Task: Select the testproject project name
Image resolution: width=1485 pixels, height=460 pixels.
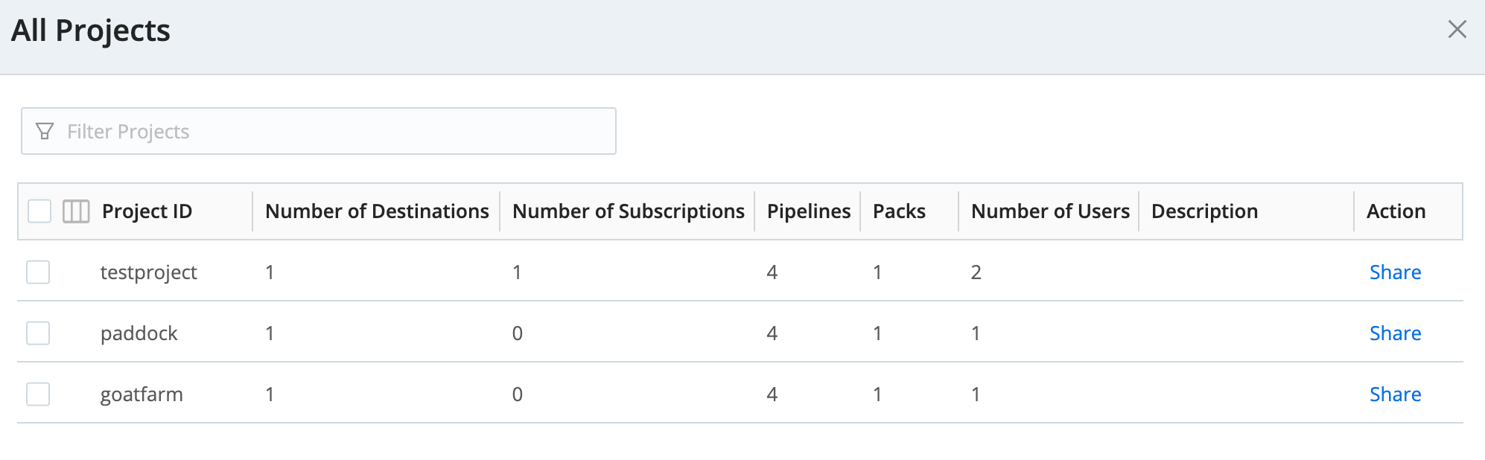Action: coord(148,272)
